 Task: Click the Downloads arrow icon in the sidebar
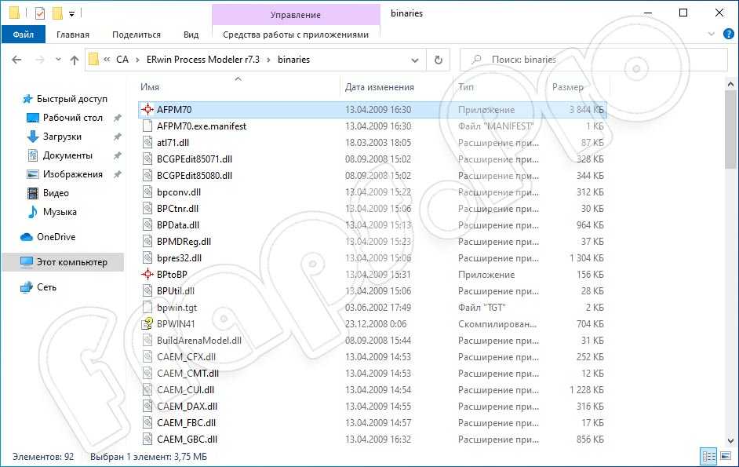click(x=32, y=137)
